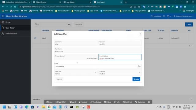Open the Oracle Apex Url bookmark folder

point(78,11)
